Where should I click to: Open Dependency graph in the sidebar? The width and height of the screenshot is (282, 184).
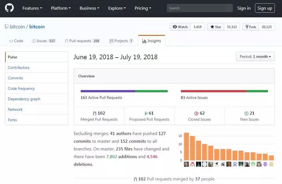click(37, 99)
